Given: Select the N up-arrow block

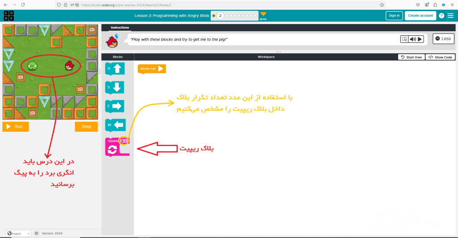Looking at the screenshot, I should coord(115,69).
